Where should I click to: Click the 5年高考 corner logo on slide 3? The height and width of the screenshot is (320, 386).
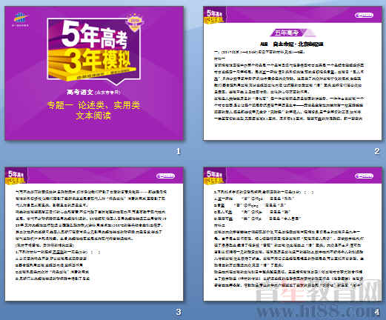point(16,177)
